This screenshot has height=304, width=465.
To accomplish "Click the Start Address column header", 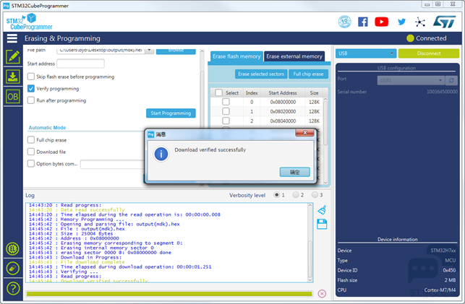I will pos(283,92).
